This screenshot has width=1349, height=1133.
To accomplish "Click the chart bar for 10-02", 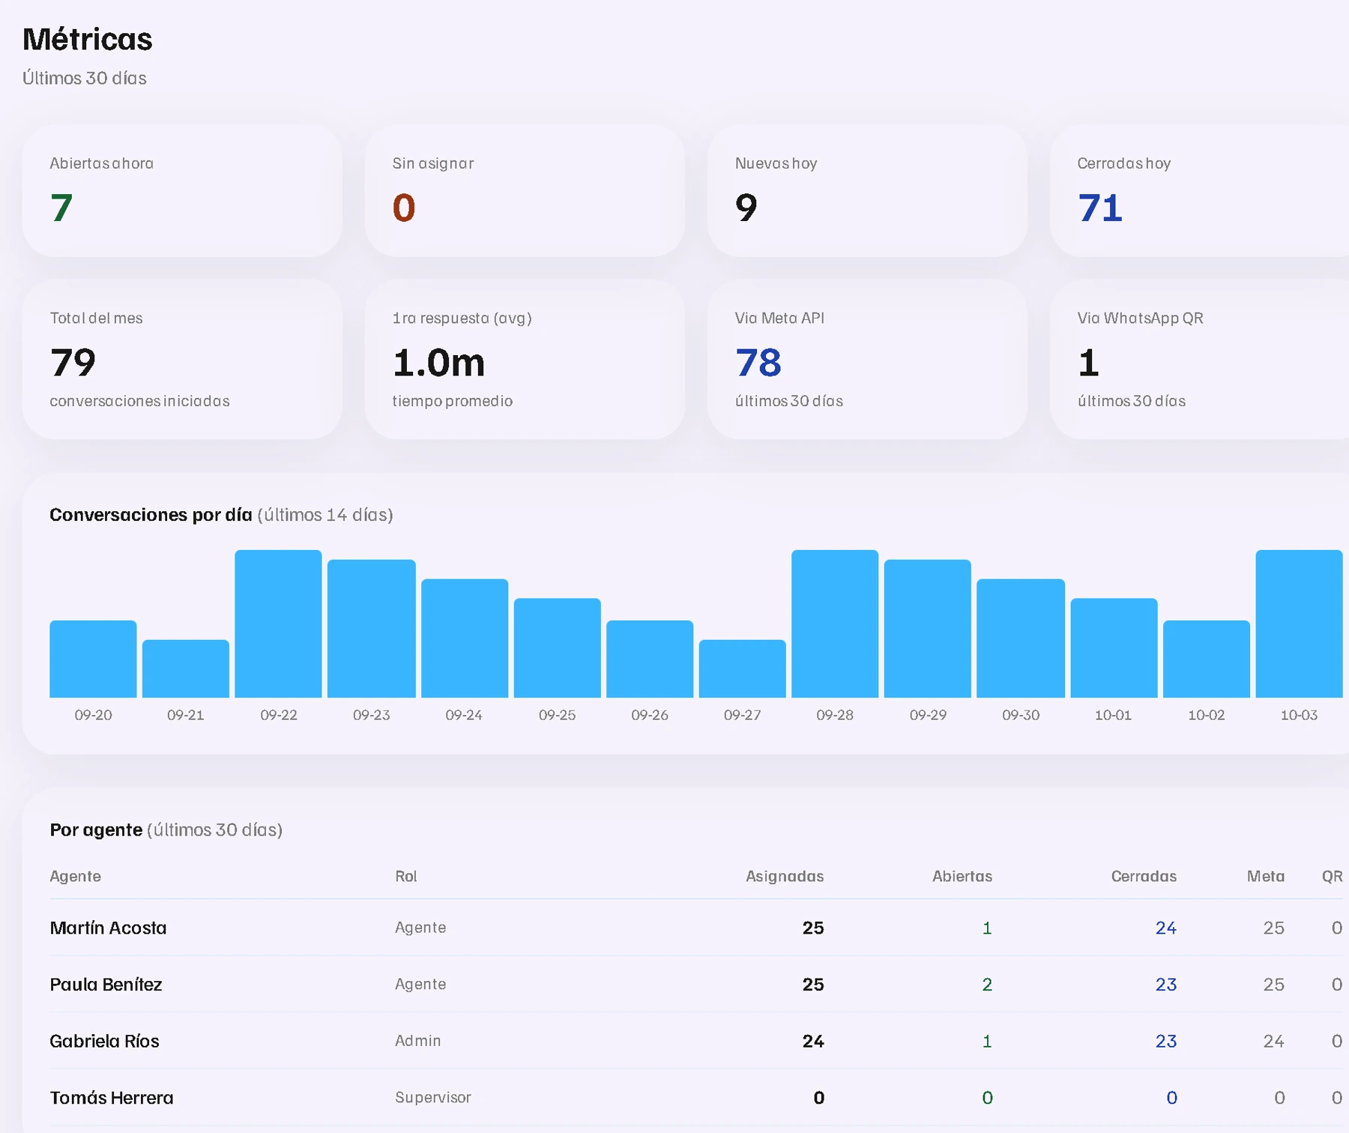I will tap(1207, 659).
